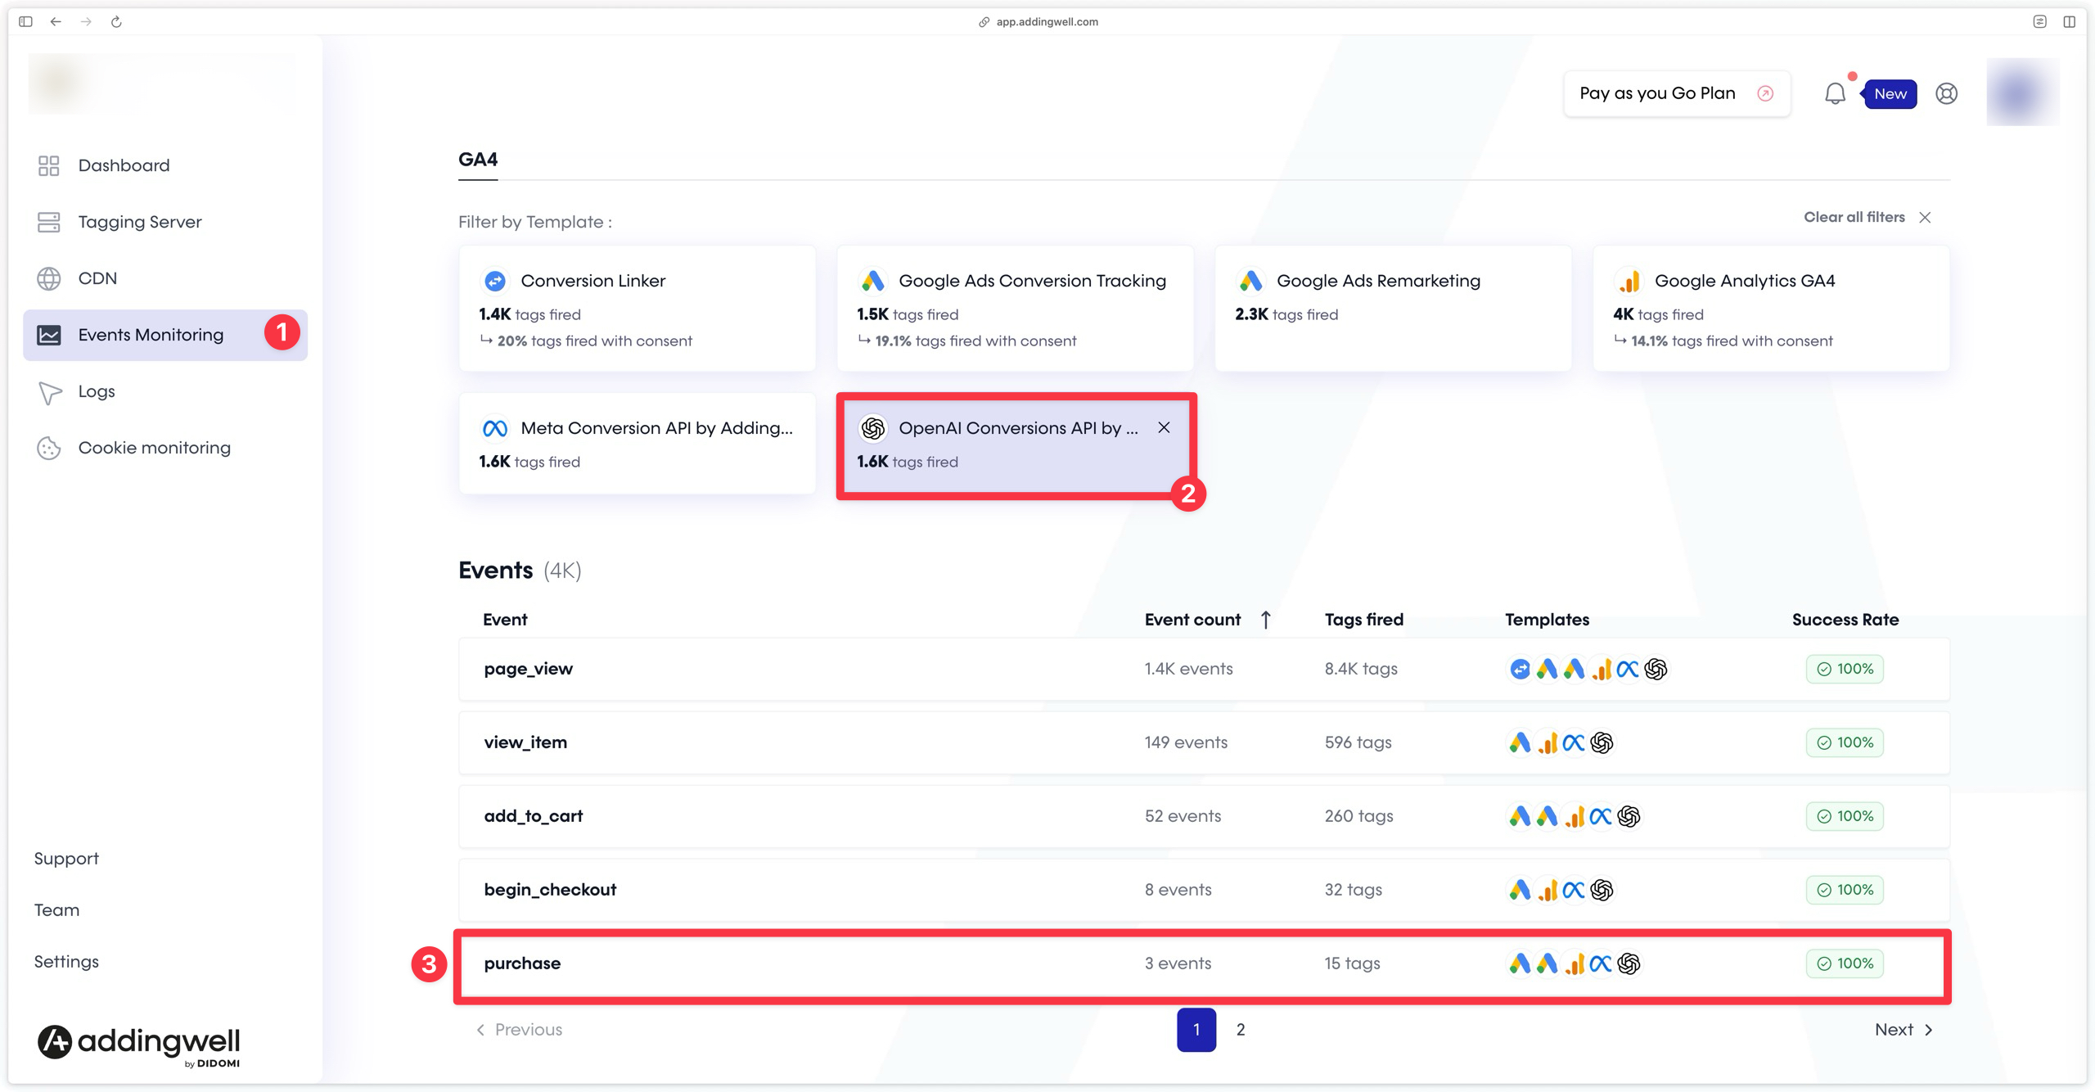Open Cookie monitoring in the sidebar

coord(165,448)
